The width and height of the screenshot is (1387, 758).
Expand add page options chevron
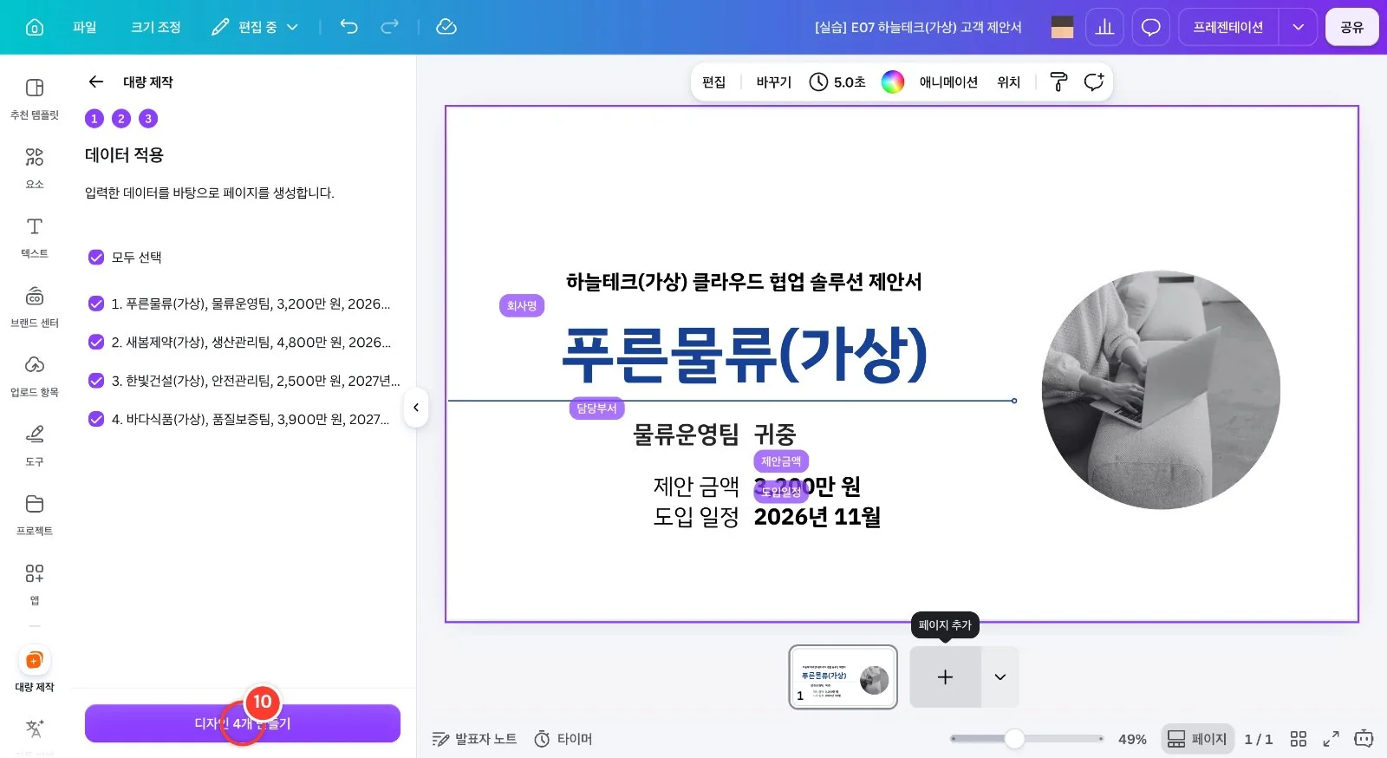[1000, 676]
